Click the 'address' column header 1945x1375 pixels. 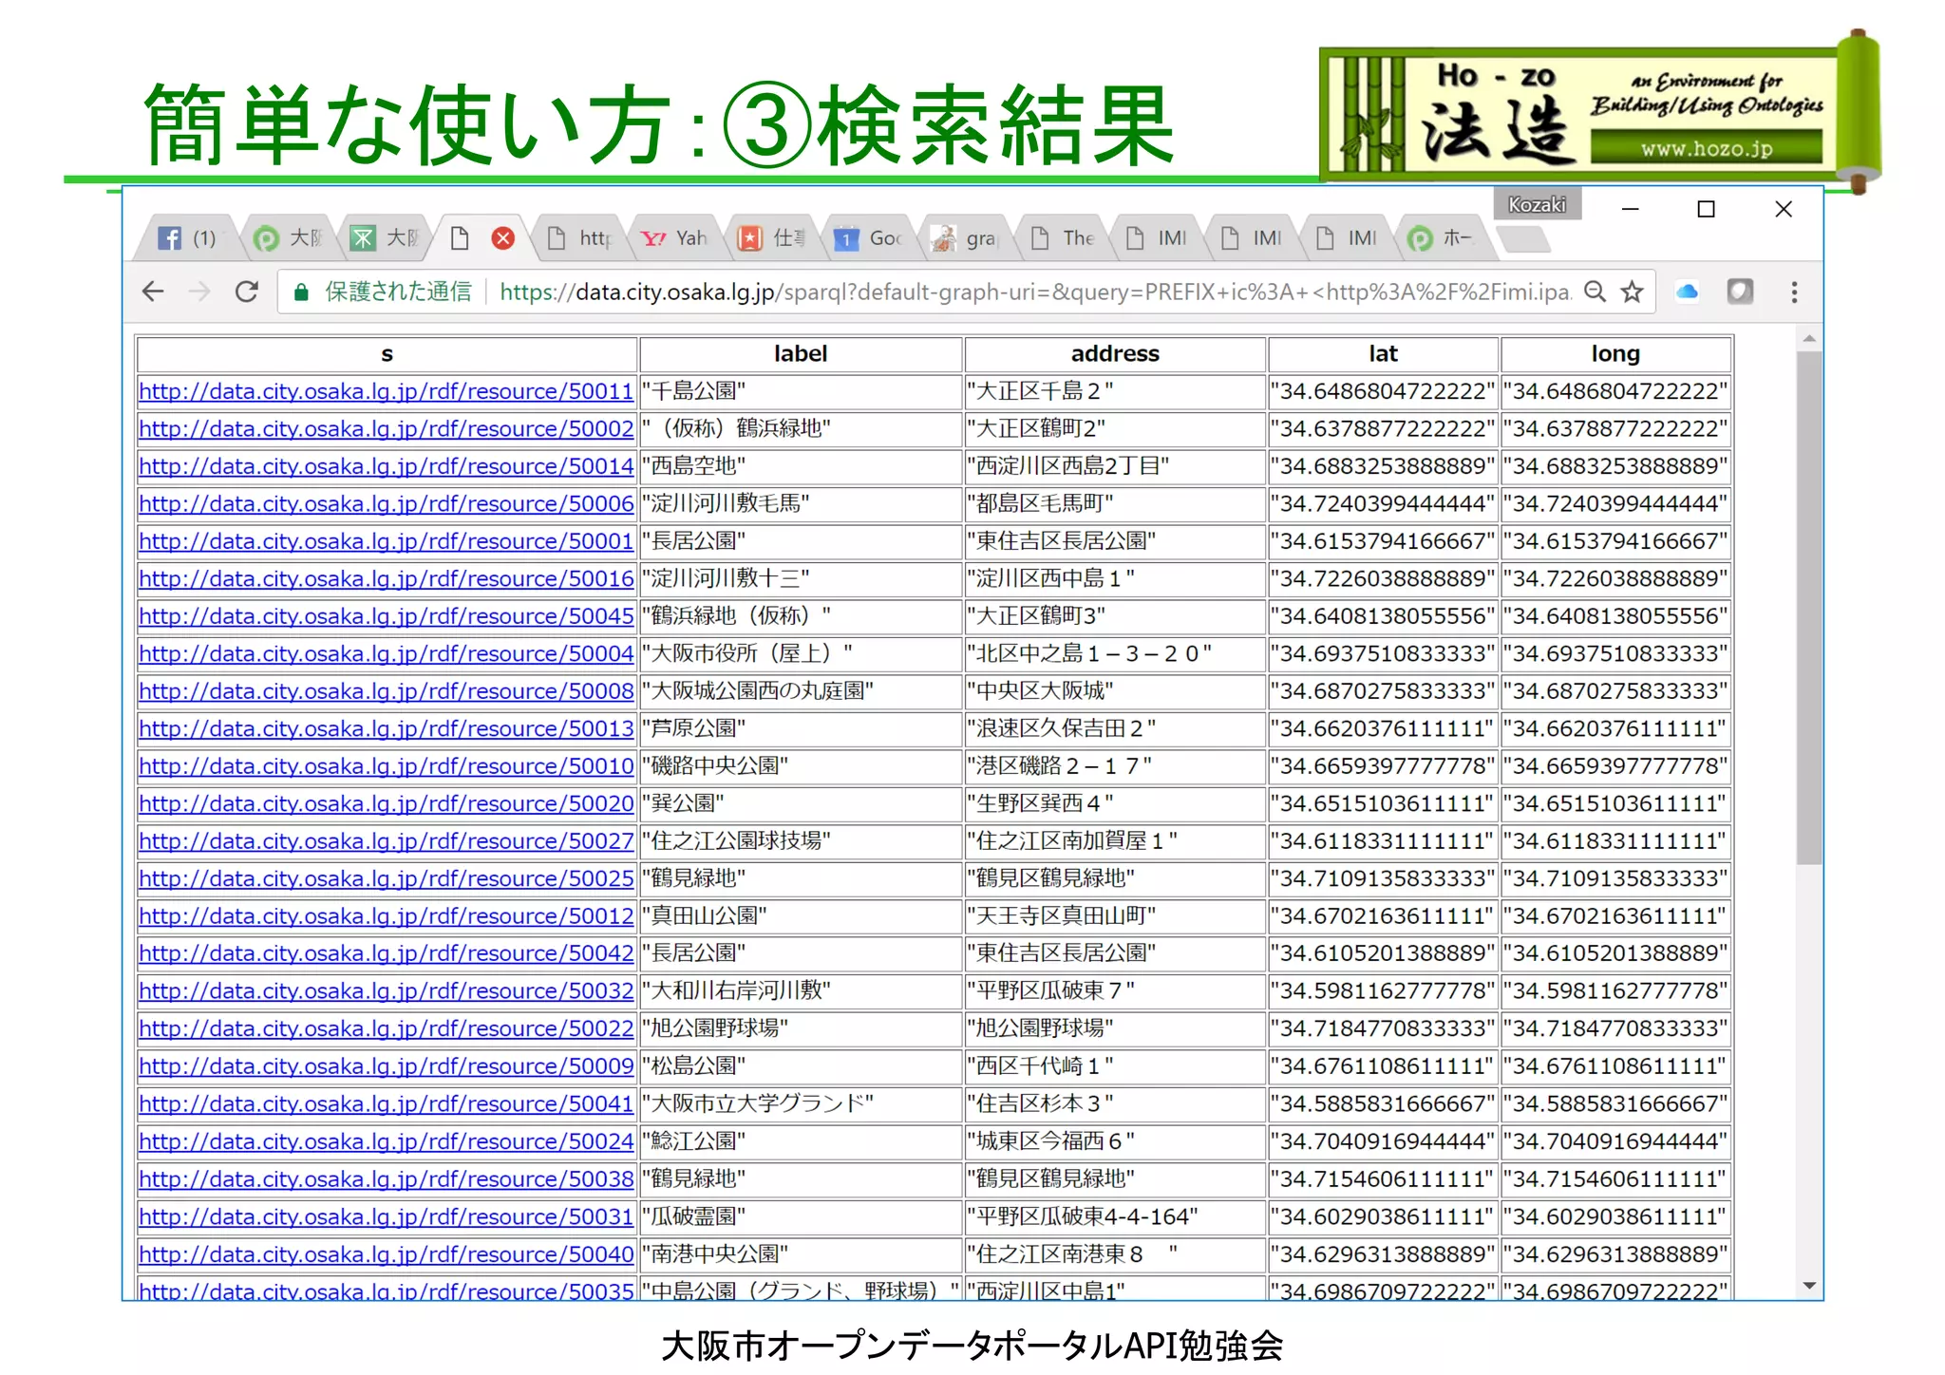[1115, 354]
